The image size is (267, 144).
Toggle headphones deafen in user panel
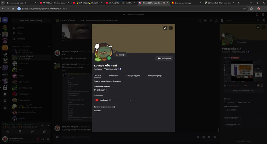(43, 139)
